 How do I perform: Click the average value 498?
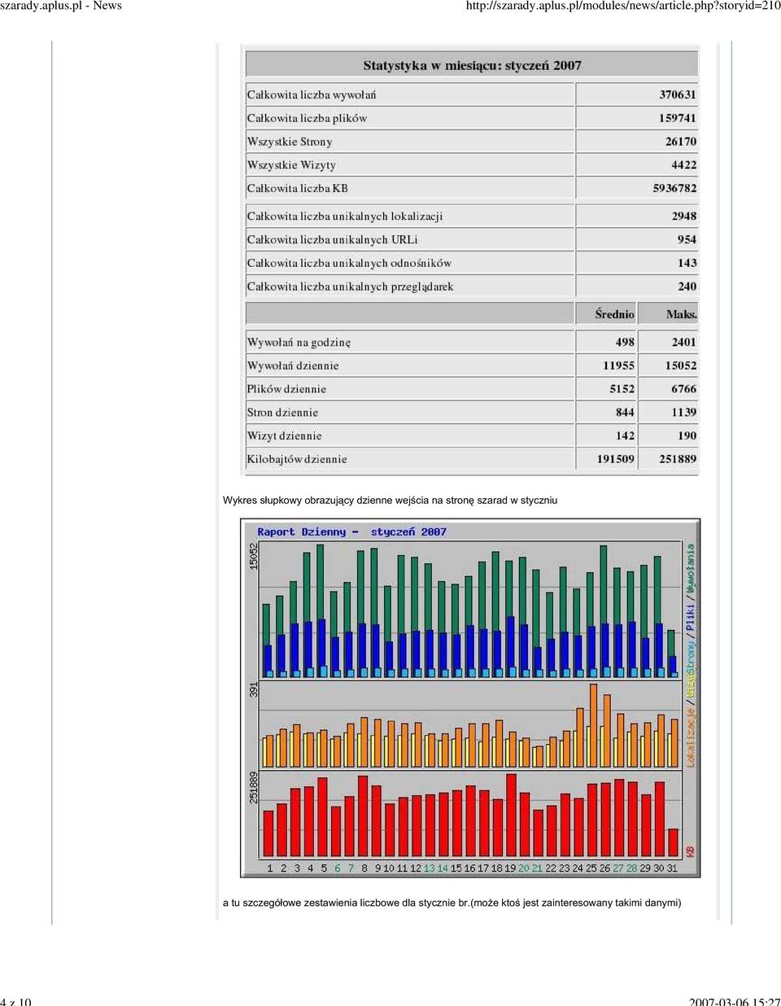tap(625, 343)
